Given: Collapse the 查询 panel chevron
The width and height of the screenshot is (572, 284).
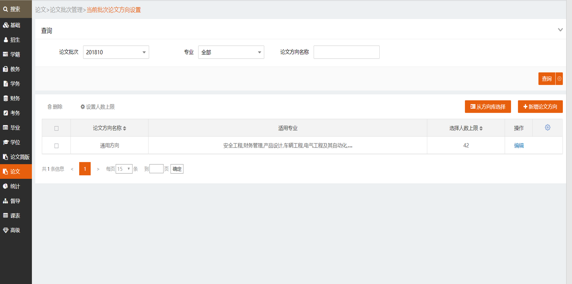Looking at the screenshot, I should pos(560,30).
